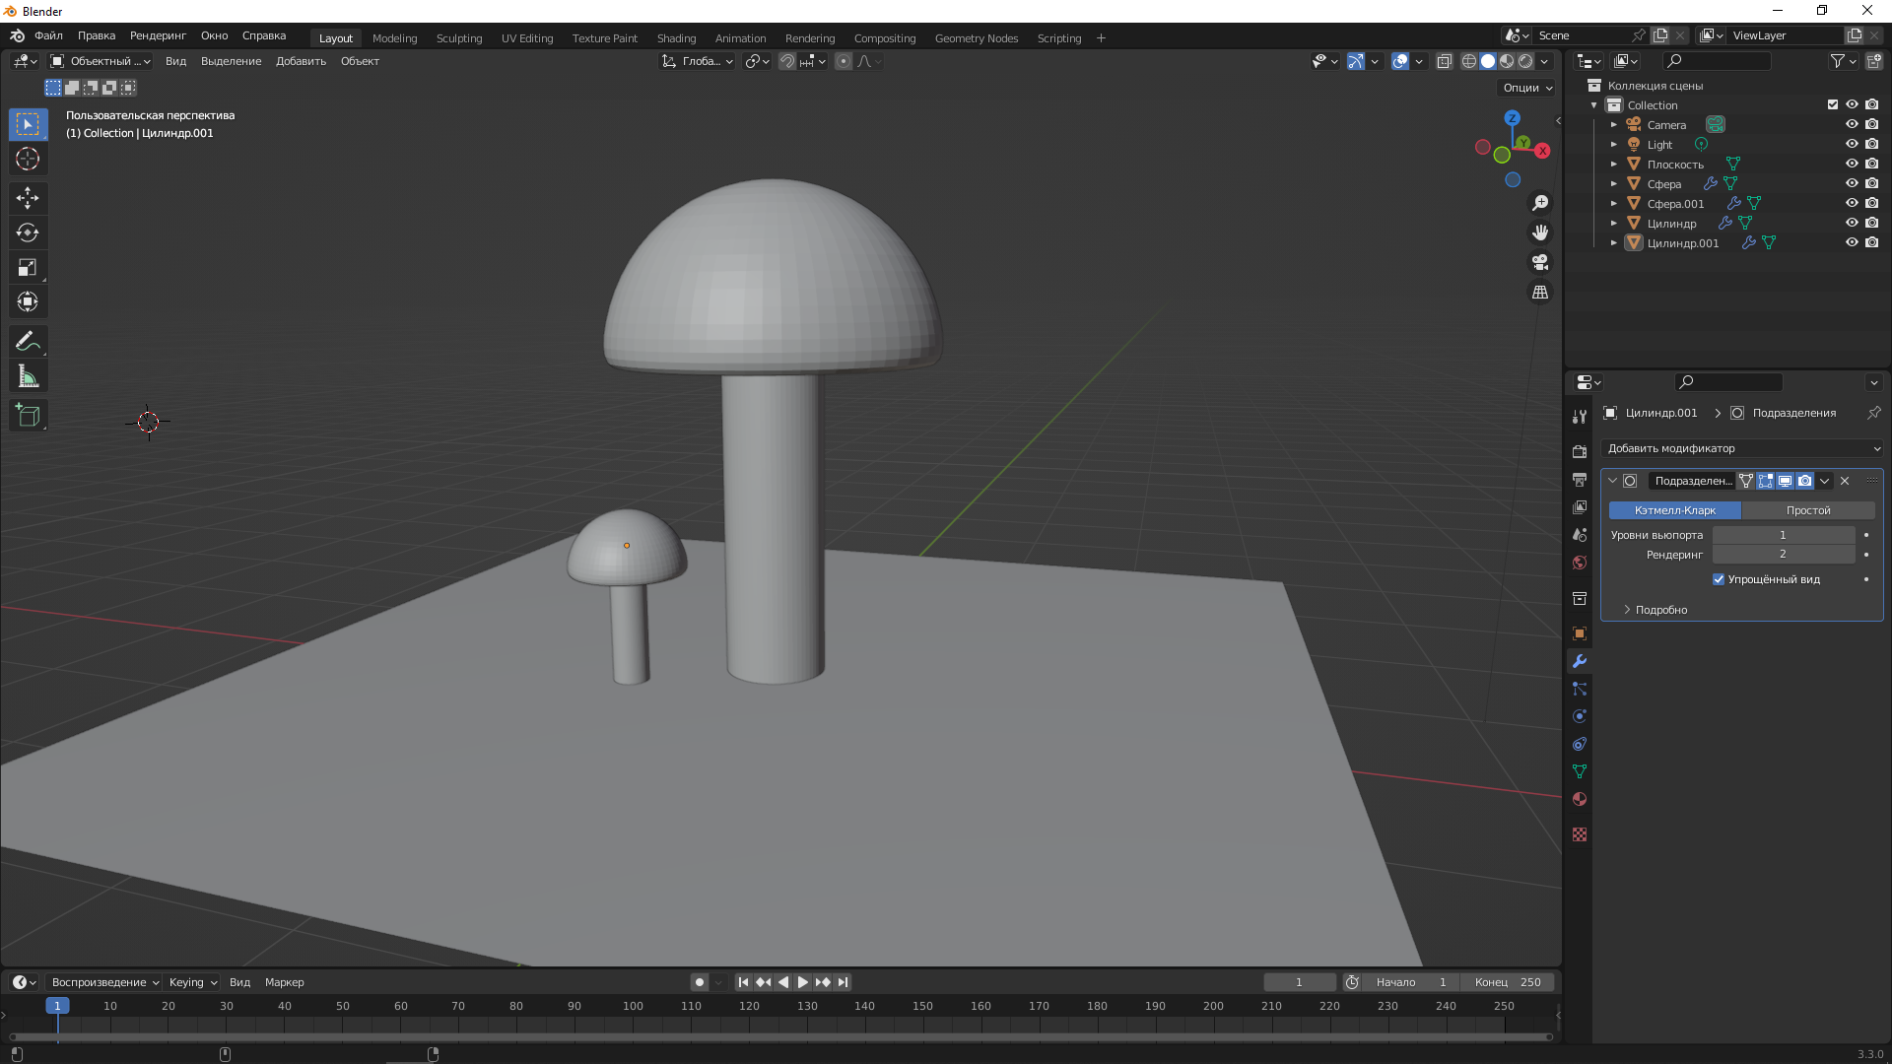Screen dimensions: 1892x1064
Task: Select the Transform tool
Action: [x=28, y=301]
